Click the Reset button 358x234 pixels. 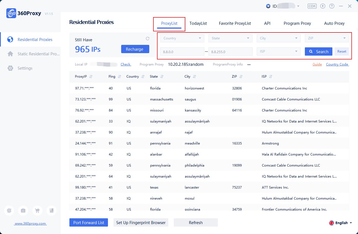point(342,51)
